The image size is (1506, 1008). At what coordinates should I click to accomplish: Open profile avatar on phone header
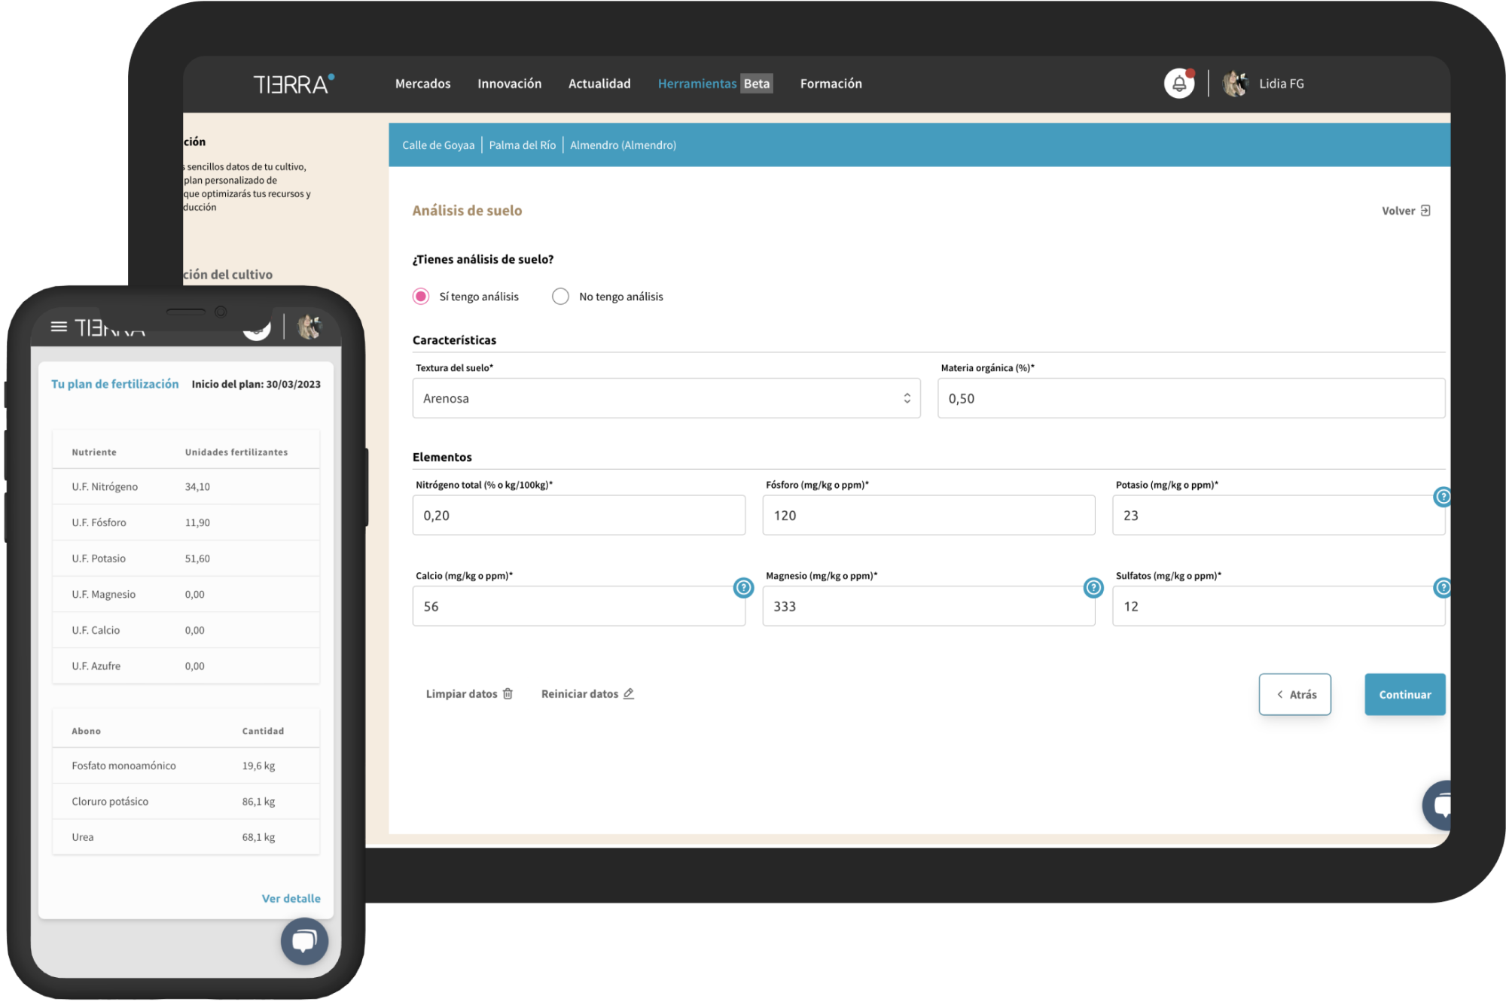tap(309, 327)
